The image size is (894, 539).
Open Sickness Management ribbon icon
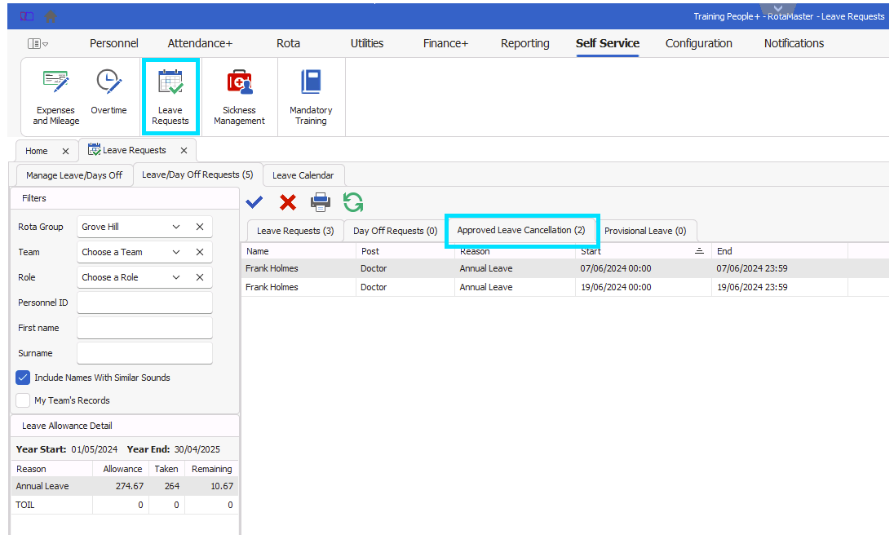240,97
